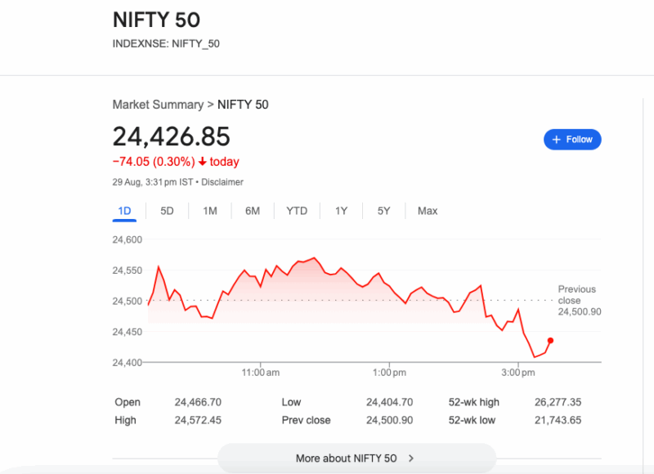The image size is (654, 474).
Task: Click the Previous close label on chart
Action: pyautogui.click(x=577, y=294)
